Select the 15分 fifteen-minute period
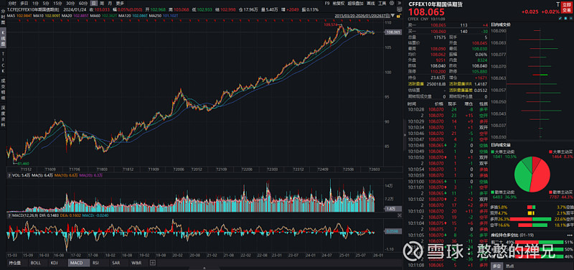The image size is (574, 270). pos(57,3)
